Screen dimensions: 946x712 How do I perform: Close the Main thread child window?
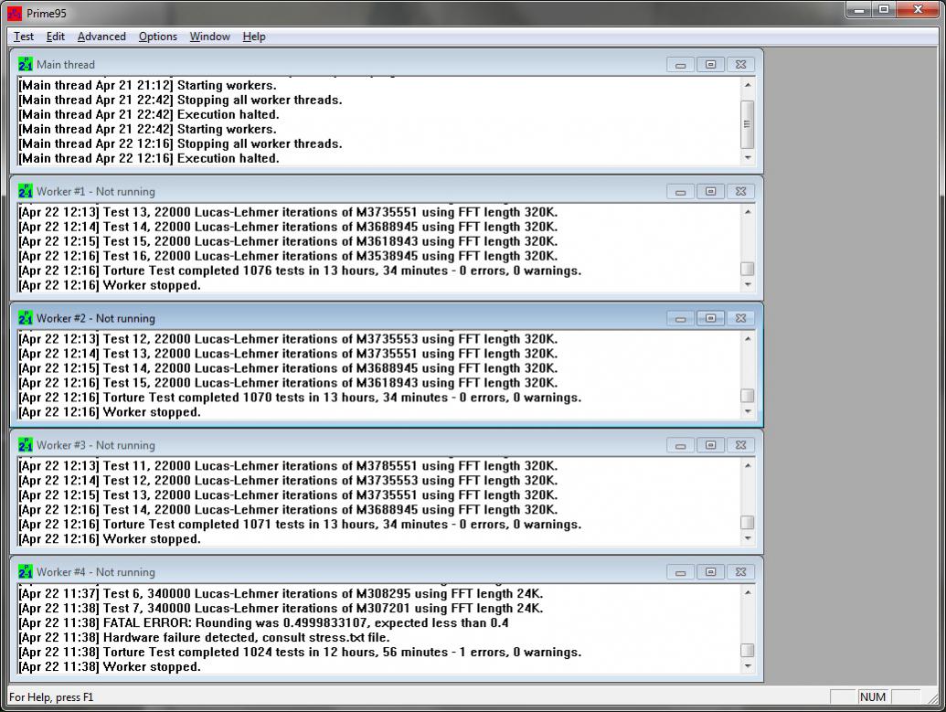pyautogui.click(x=741, y=65)
